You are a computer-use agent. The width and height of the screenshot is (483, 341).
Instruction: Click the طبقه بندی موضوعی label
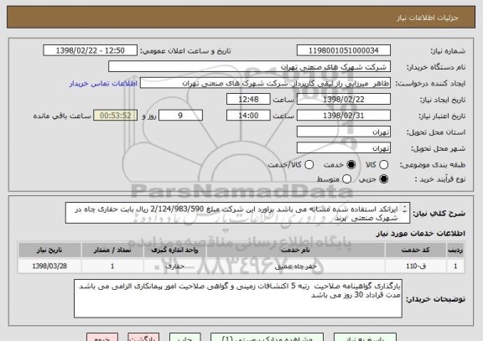click(x=433, y=165)
